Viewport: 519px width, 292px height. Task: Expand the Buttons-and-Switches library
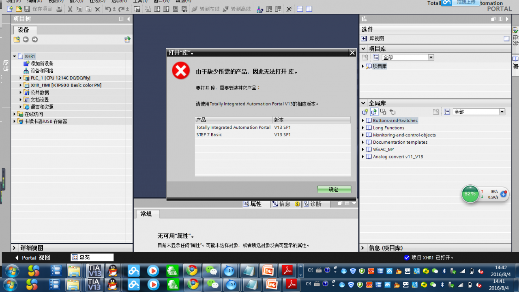pyautogui.click(x=363, y=121)
